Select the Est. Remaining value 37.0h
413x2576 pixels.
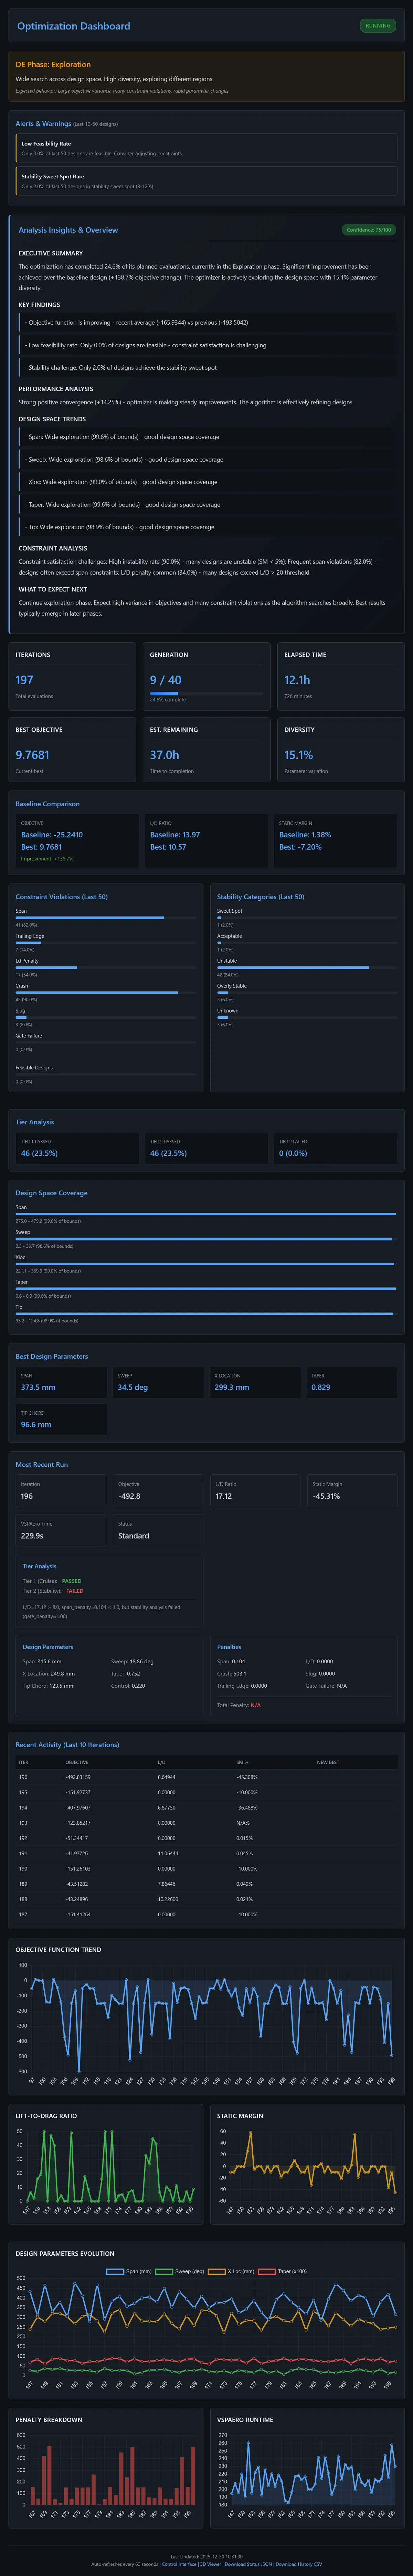click(165, 755)
